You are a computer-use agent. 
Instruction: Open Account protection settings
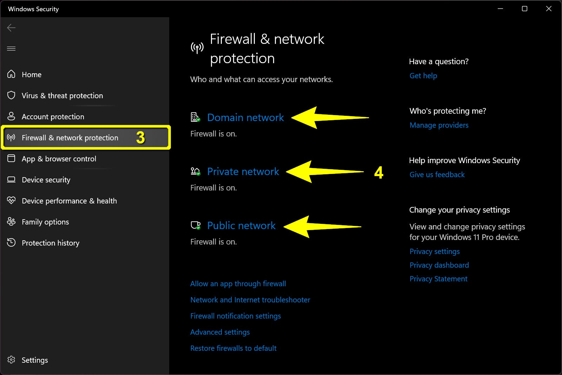[53, 116]
